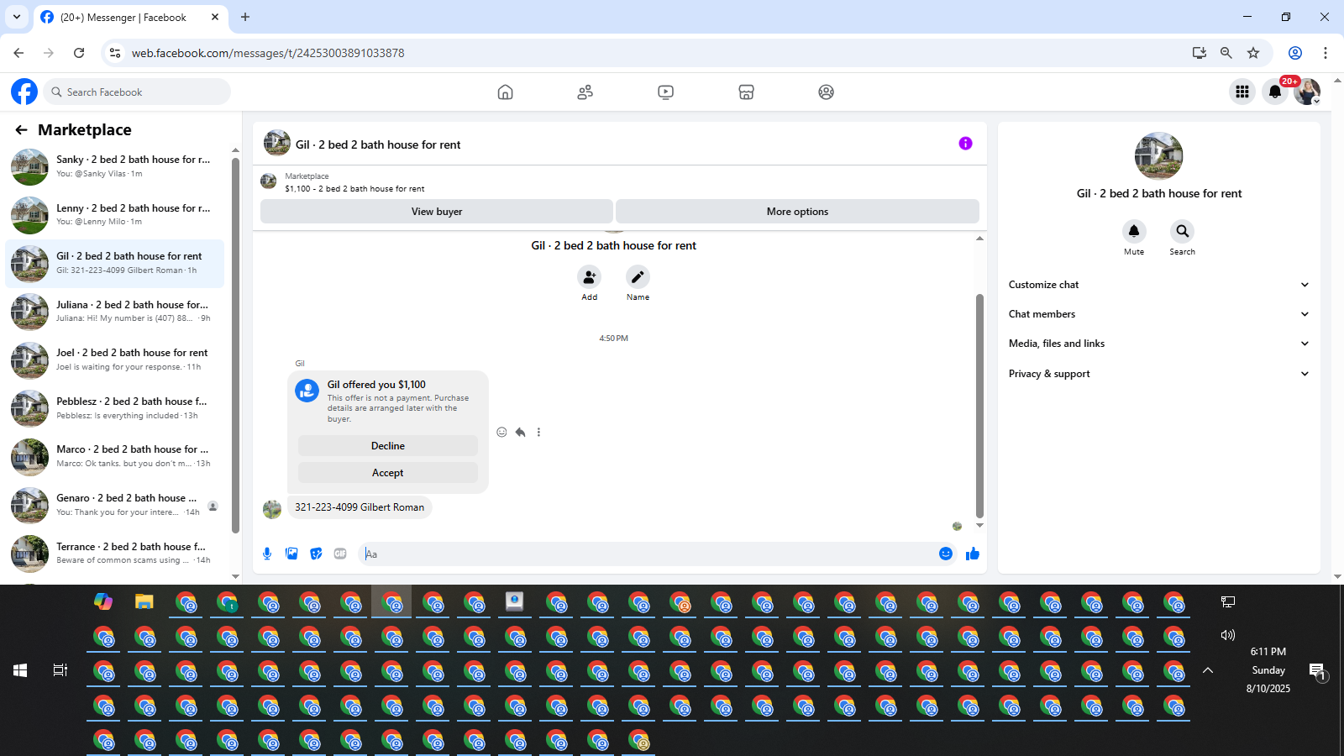Accept Gil's $1,100 offer

click(388, 473)
